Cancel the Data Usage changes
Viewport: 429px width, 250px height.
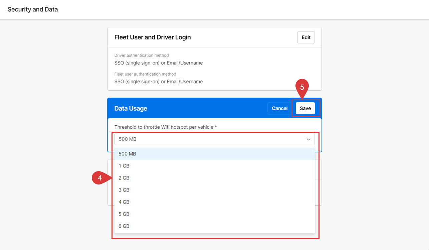click(x=280, y=108)
